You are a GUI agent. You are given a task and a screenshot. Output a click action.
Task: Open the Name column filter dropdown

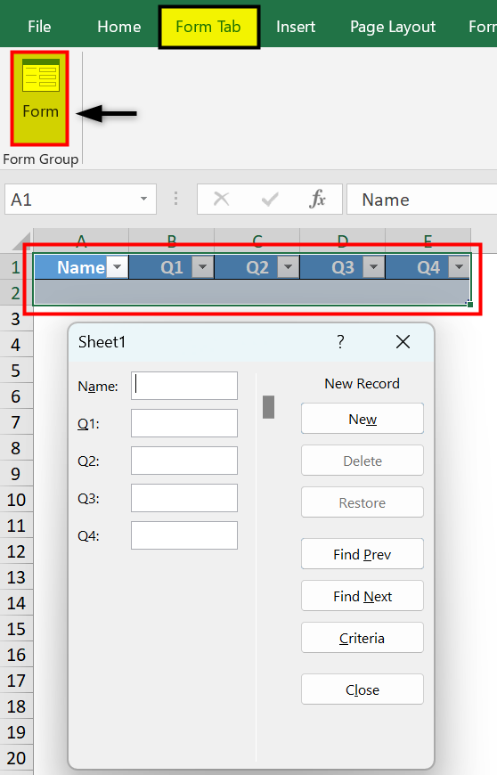[x=118, y=267]
